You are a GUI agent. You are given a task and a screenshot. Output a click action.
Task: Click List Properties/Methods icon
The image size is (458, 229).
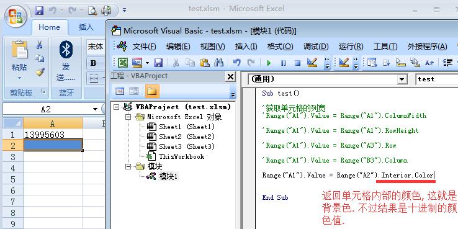coord(372,62)
